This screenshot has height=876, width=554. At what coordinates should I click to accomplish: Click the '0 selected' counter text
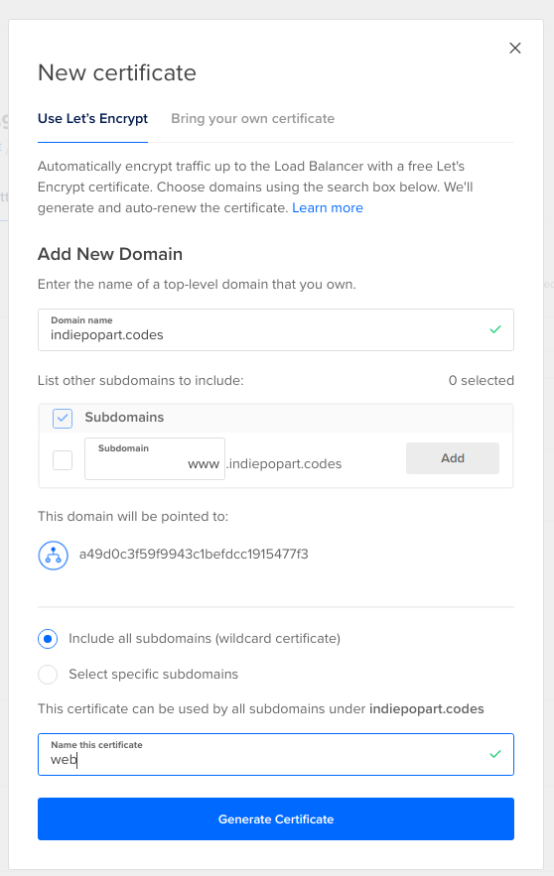(482, 380)
